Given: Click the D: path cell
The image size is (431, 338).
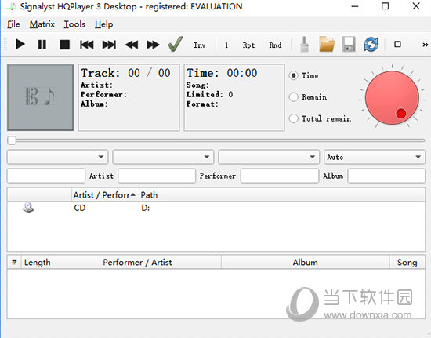Looking at the screenshot, I should [x=146, y=208].
